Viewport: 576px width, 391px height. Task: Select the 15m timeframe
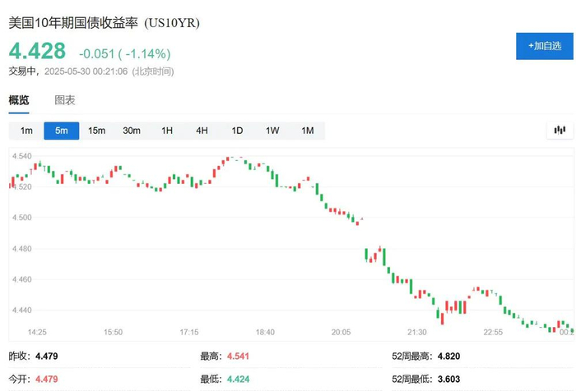click(97, 131)
